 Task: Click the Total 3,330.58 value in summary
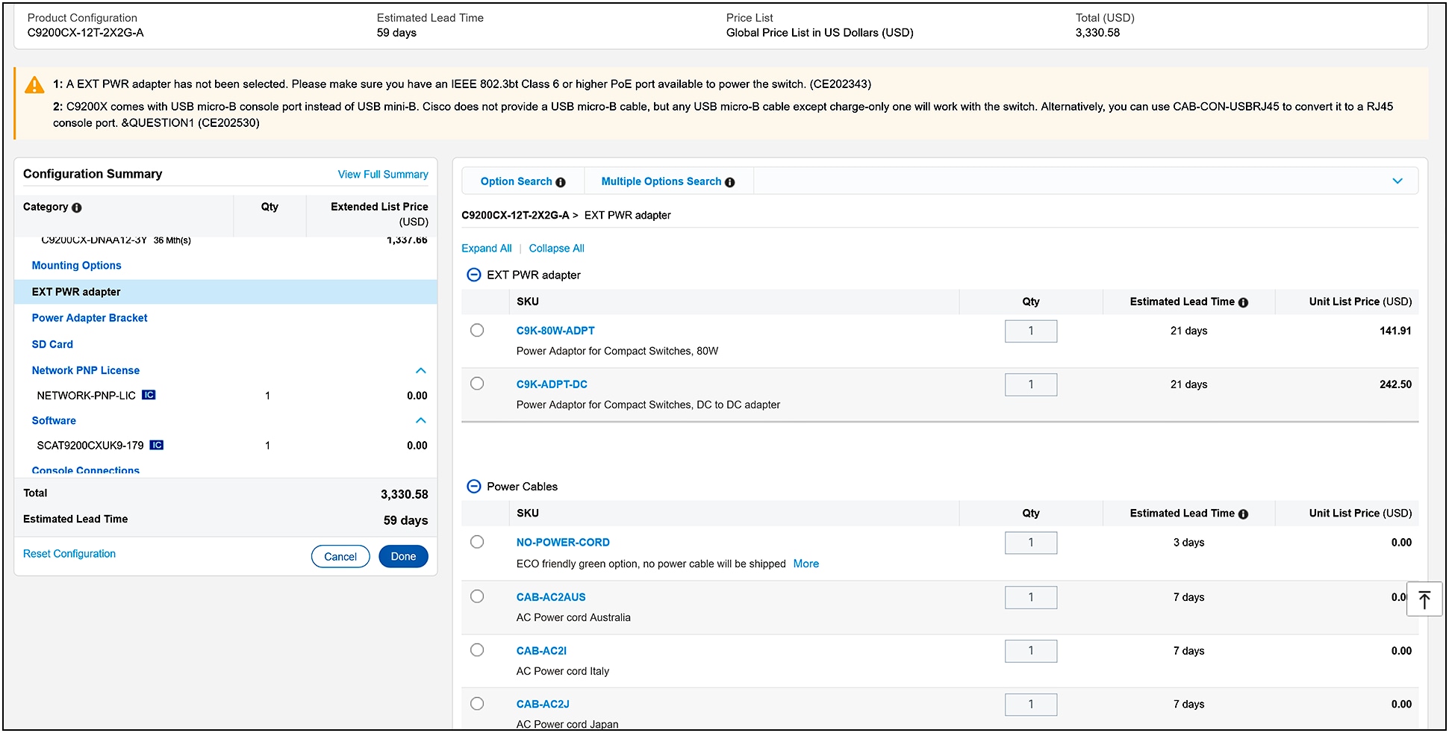pyautogui.click(x=404, y=494)
